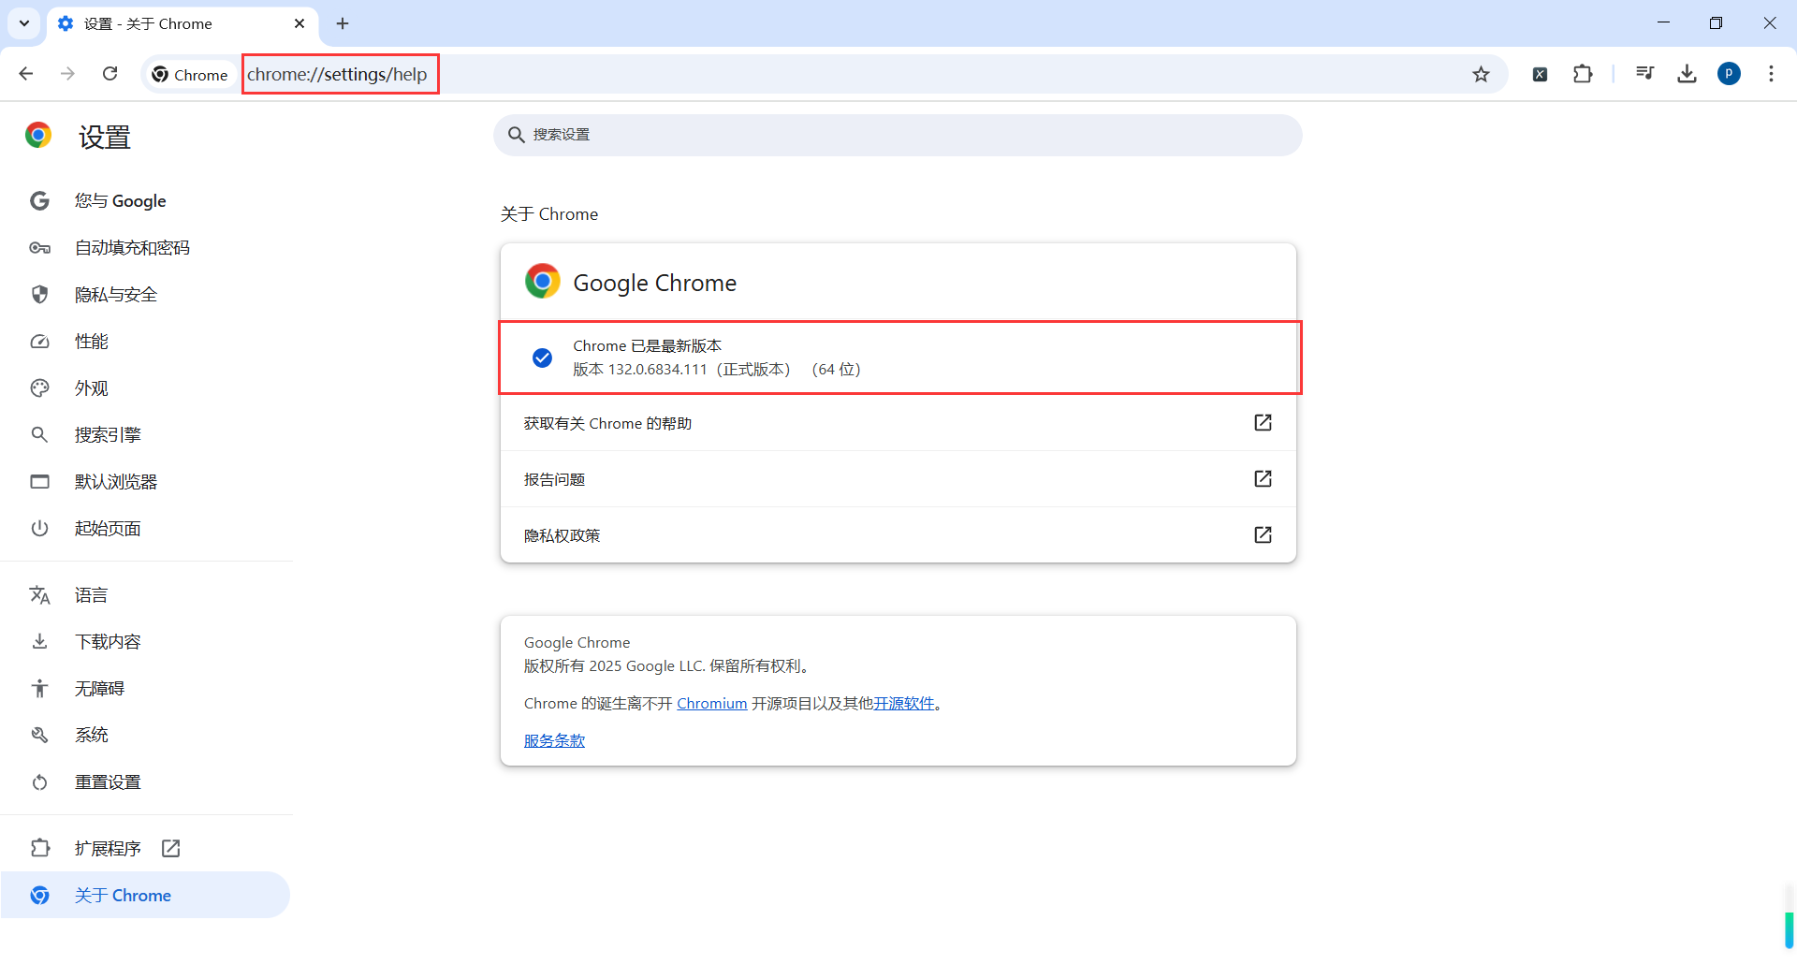Click the Chromium hyperlink
This screenshot has width=1797, height=964.
tap(711, 704)
